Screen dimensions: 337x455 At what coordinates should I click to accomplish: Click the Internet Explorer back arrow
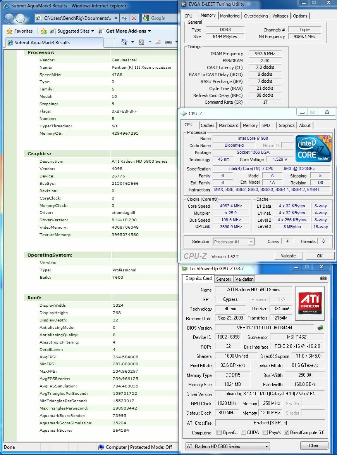(x=9, y=18)
